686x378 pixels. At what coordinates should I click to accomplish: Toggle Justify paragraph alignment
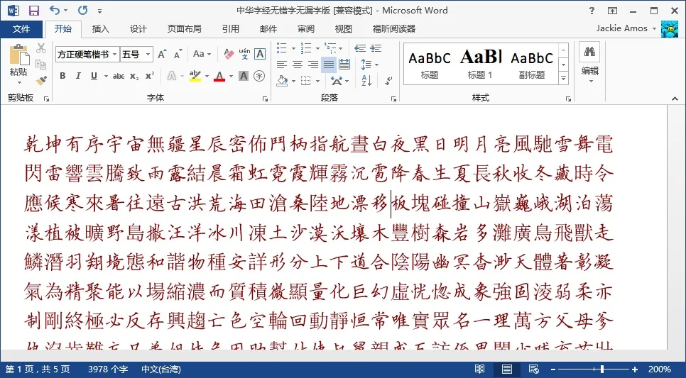click(x=328, y=65)
